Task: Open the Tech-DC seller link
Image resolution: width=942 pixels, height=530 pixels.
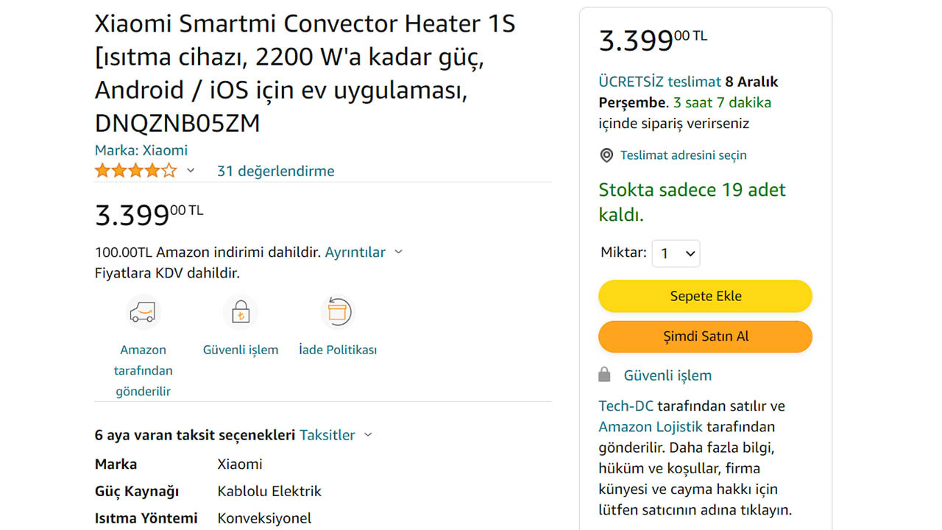Action: [626, 406]
